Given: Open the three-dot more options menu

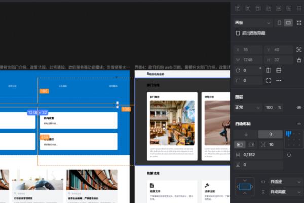Looking at the screenshot, I should click(279, 80).
